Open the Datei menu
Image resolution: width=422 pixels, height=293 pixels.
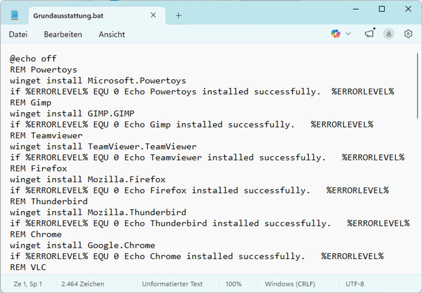18,34
